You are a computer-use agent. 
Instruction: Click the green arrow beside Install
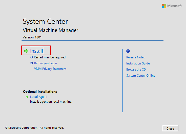(x=26, y=51)
